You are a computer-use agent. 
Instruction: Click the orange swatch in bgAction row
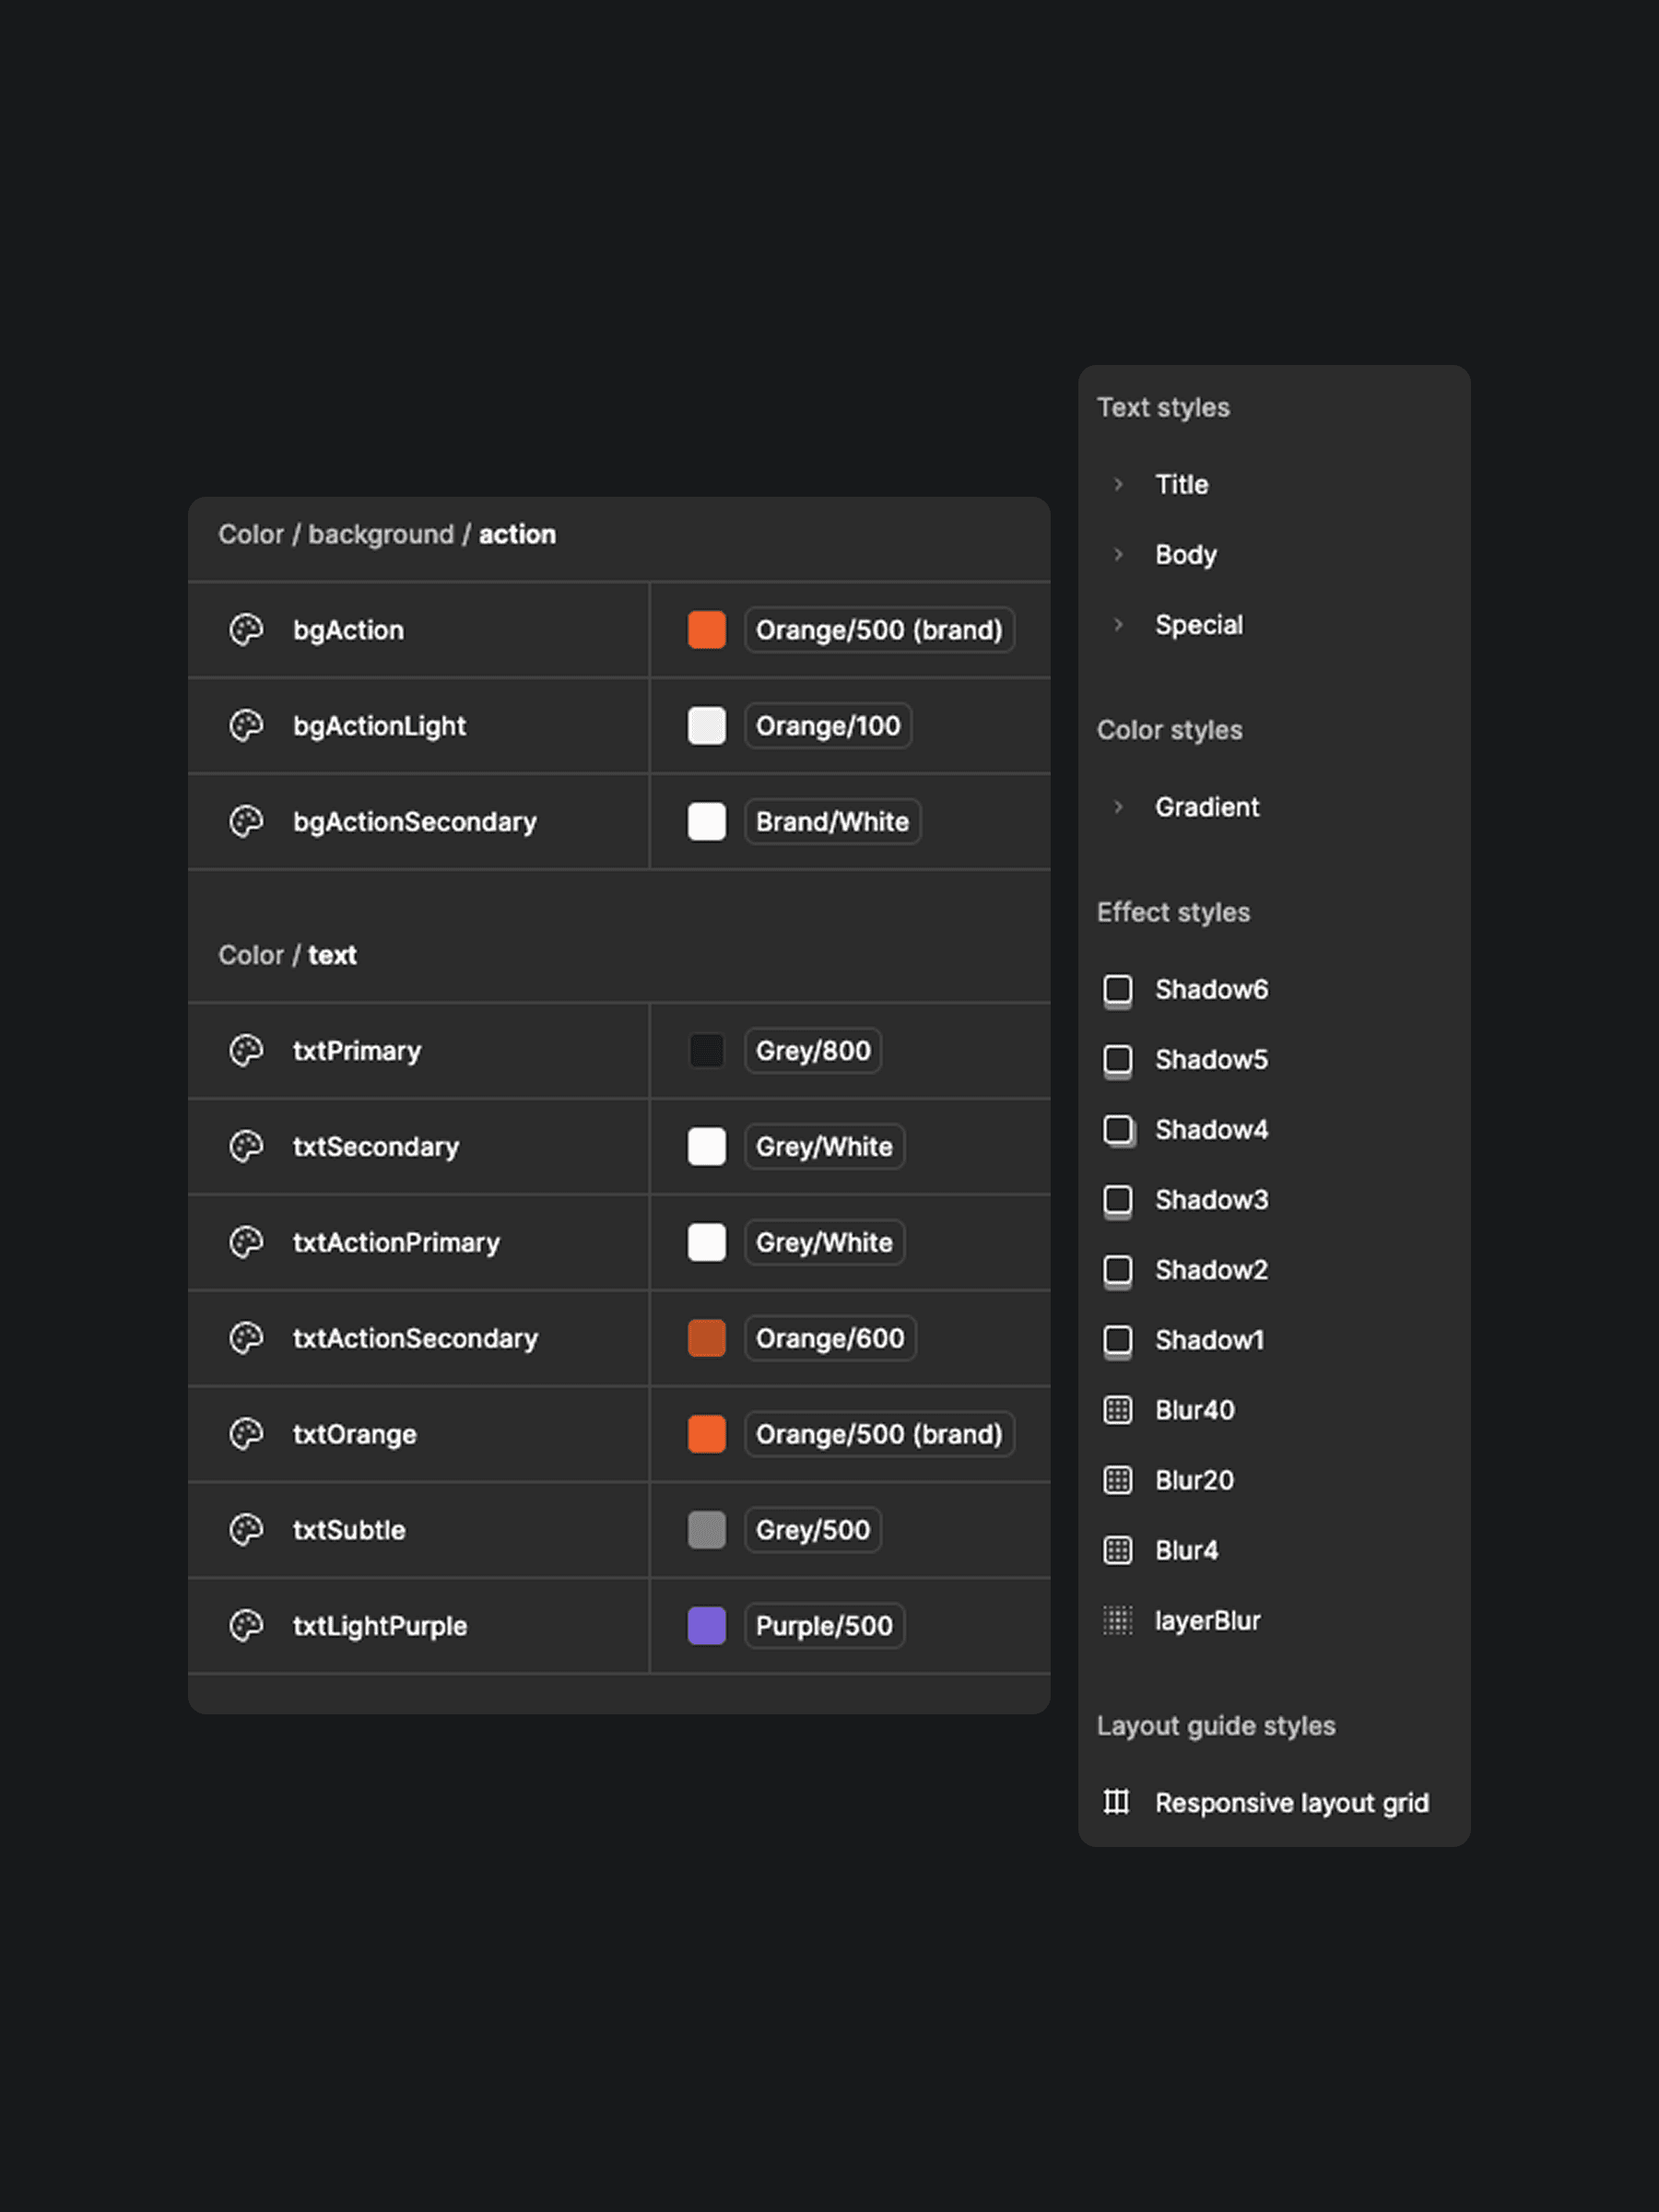(x=707, y=630)
